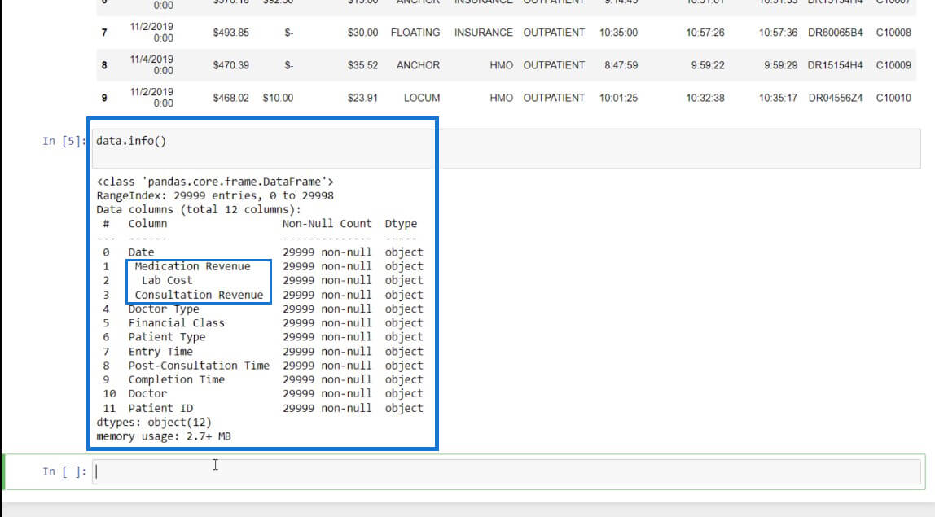This screenshot has height=517, width=935.
Task: Click doctor code DR04556Z4
Action: (836, 98)
